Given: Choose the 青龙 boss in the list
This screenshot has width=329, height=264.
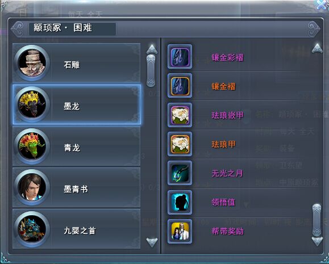Looking at the screenshot, I should tap(77, 146).
